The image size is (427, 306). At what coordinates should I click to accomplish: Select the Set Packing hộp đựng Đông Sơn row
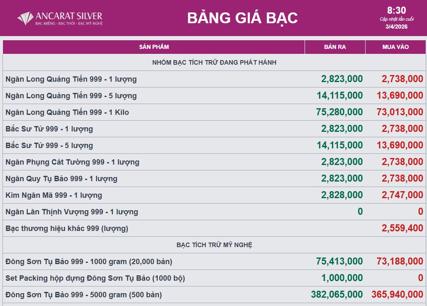click(x=95, y=278)
